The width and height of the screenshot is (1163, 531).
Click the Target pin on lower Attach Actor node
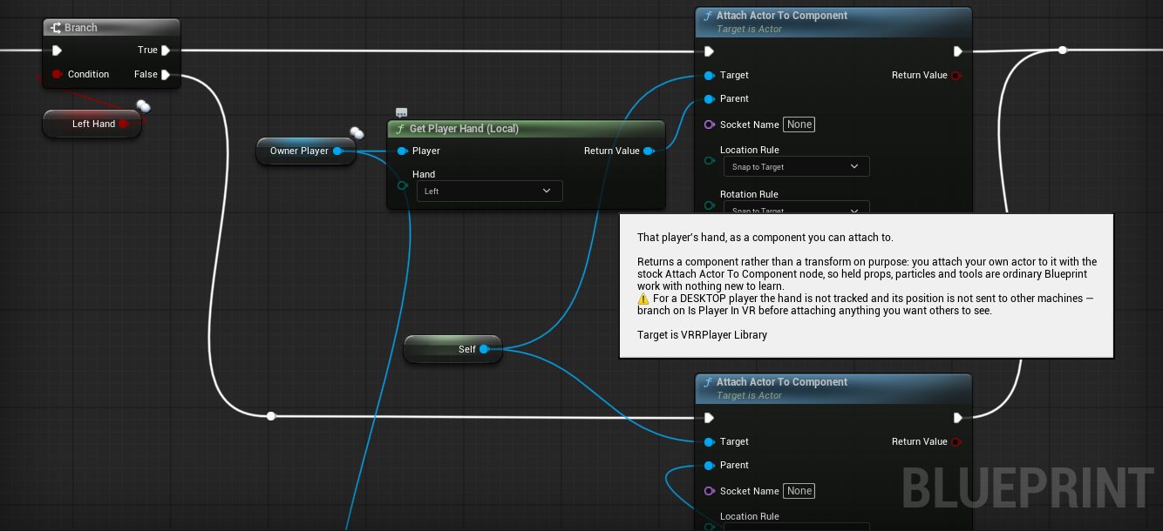tap(710, 442)
